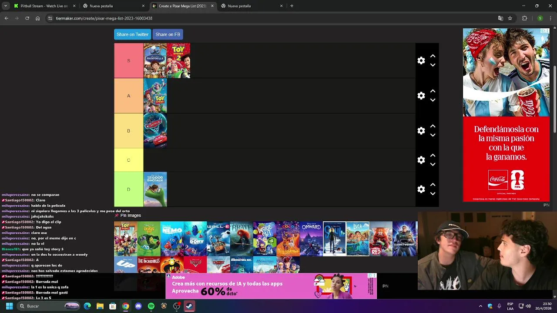
Task: Show hidden system tray icons
Action: click(x=480, y=306)
